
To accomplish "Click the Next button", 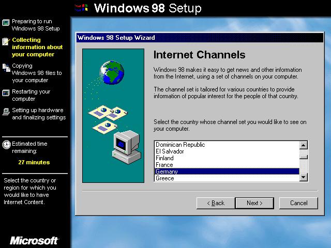I will pos(254,203).
